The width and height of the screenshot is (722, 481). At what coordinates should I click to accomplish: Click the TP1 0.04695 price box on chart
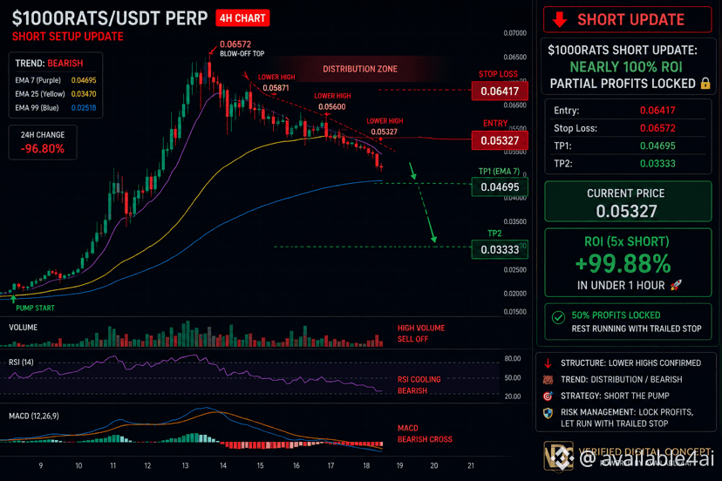[x=500, y=186]
